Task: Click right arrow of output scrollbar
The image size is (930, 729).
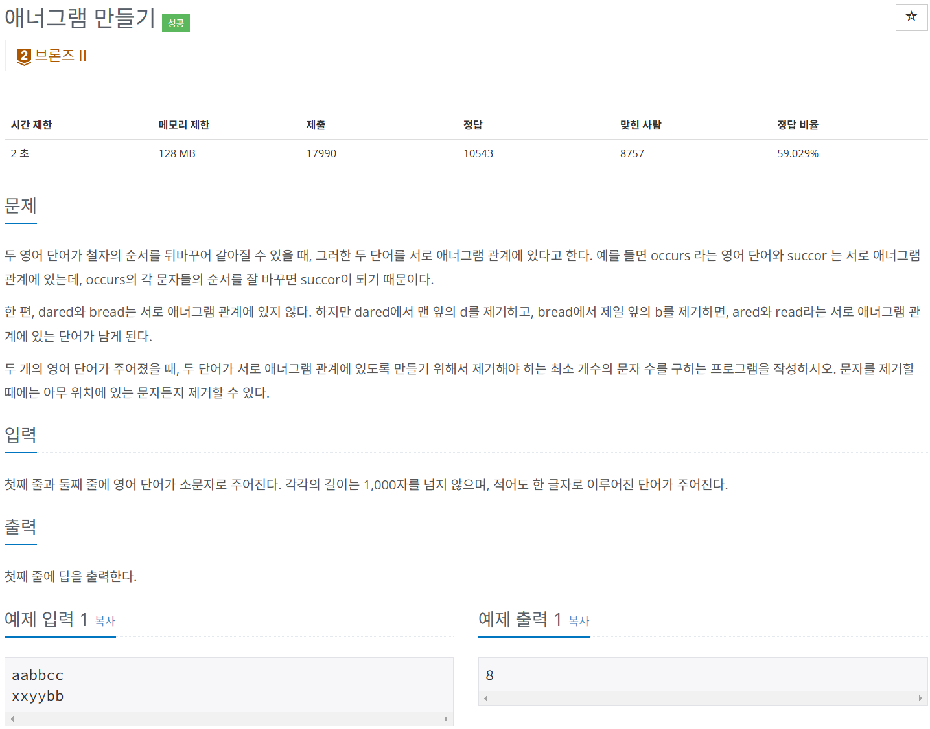Action: (920, 698)
